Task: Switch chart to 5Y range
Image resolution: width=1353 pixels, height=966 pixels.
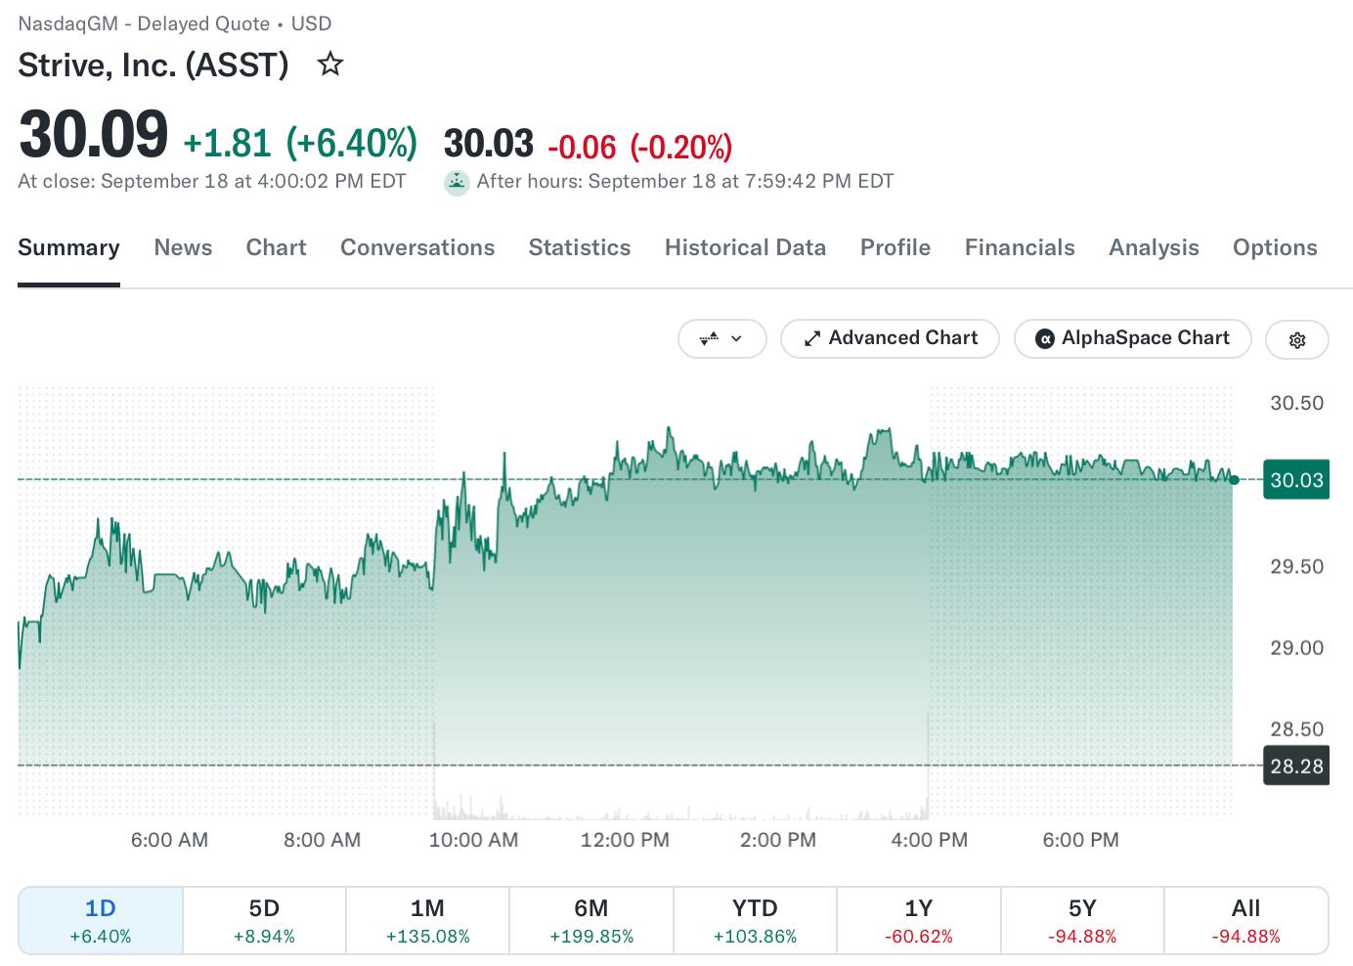Action: 1082,920
